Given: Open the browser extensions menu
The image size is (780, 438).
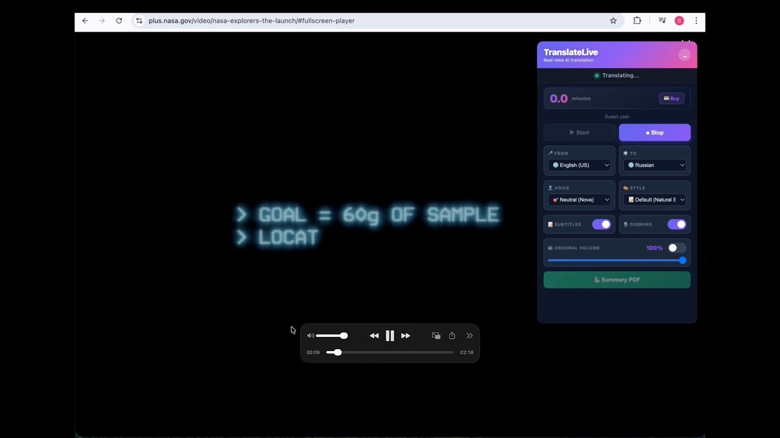Looking at the screenshot, I should pyautogui.click(x=637, y=21).
